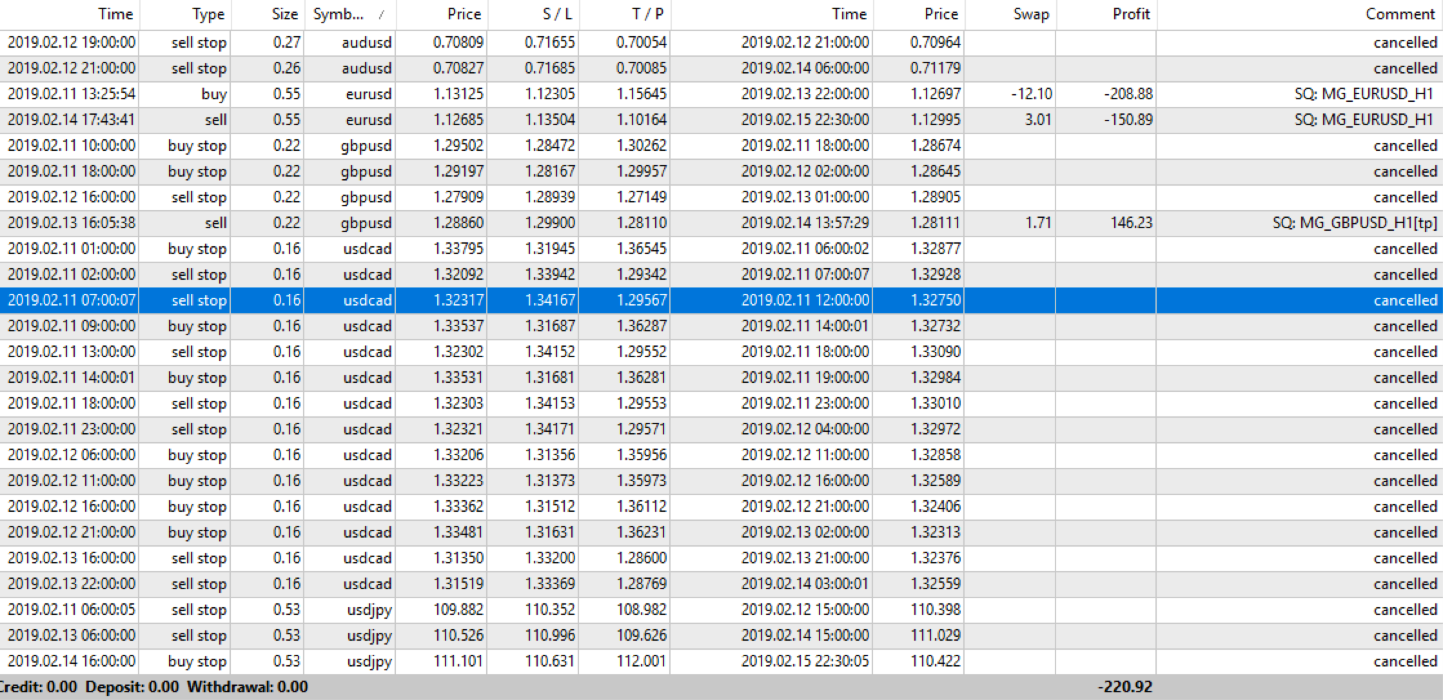Viewport: 1443px width, 700px height.
Task: Sort by the Profit column header
Action: (1130, 14)
